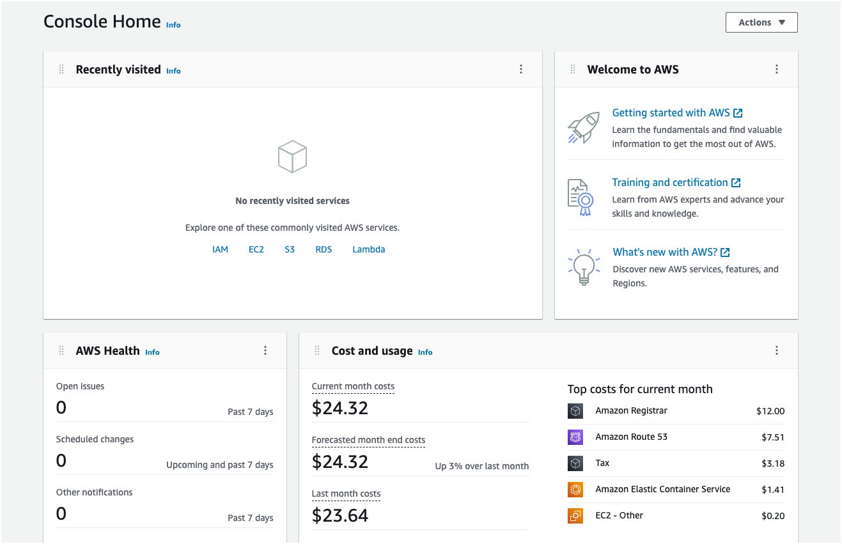Click the $23.64 last month value
This screenshot has width=842, height=544.
tap(340, 515)
